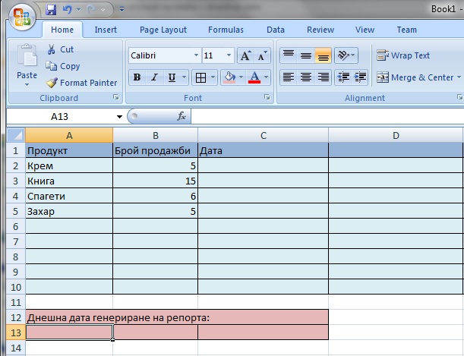Viewport: 464px width, 356px height.
Task: Decrease font size with Shrink Font
Action: click(x=262, y=55)
